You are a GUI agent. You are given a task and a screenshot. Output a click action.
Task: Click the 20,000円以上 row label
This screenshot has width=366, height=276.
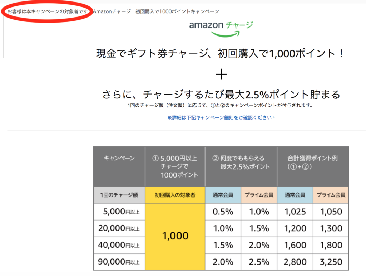[x=119, y=228]
